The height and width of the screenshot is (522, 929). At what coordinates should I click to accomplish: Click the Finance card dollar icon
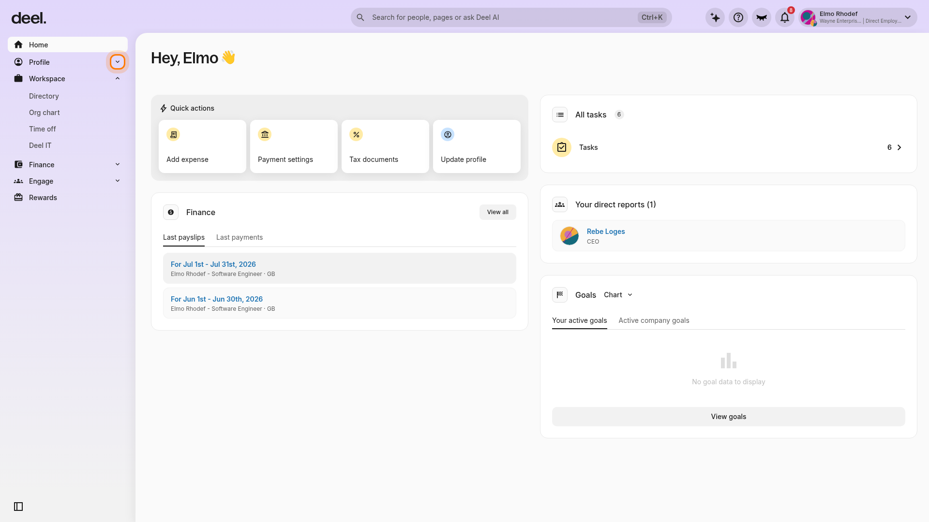click(x=171, y=212)
